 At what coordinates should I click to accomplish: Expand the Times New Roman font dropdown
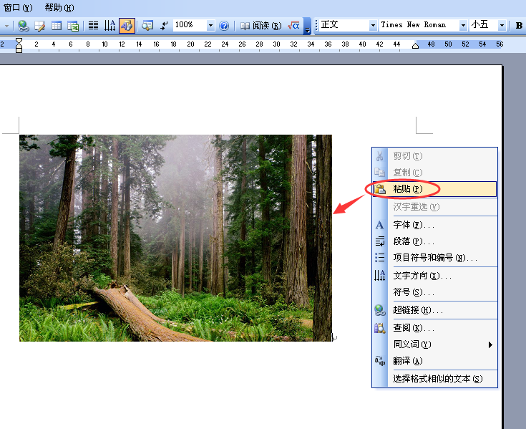[463, 26]
